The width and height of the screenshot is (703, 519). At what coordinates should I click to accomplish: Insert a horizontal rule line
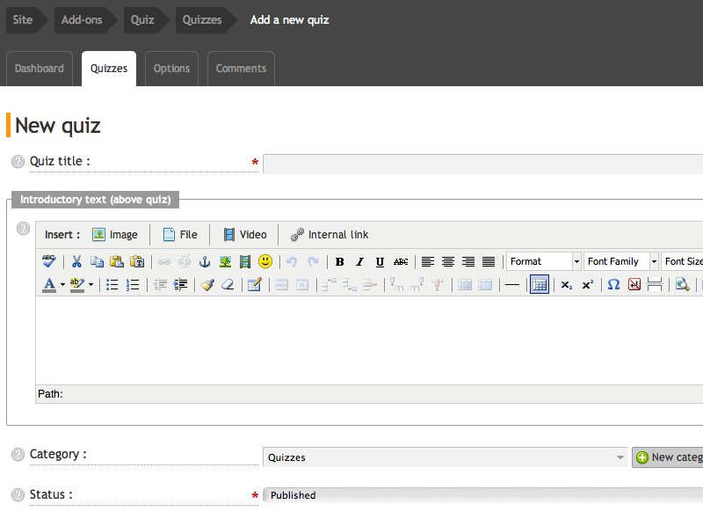pos(512,285)
